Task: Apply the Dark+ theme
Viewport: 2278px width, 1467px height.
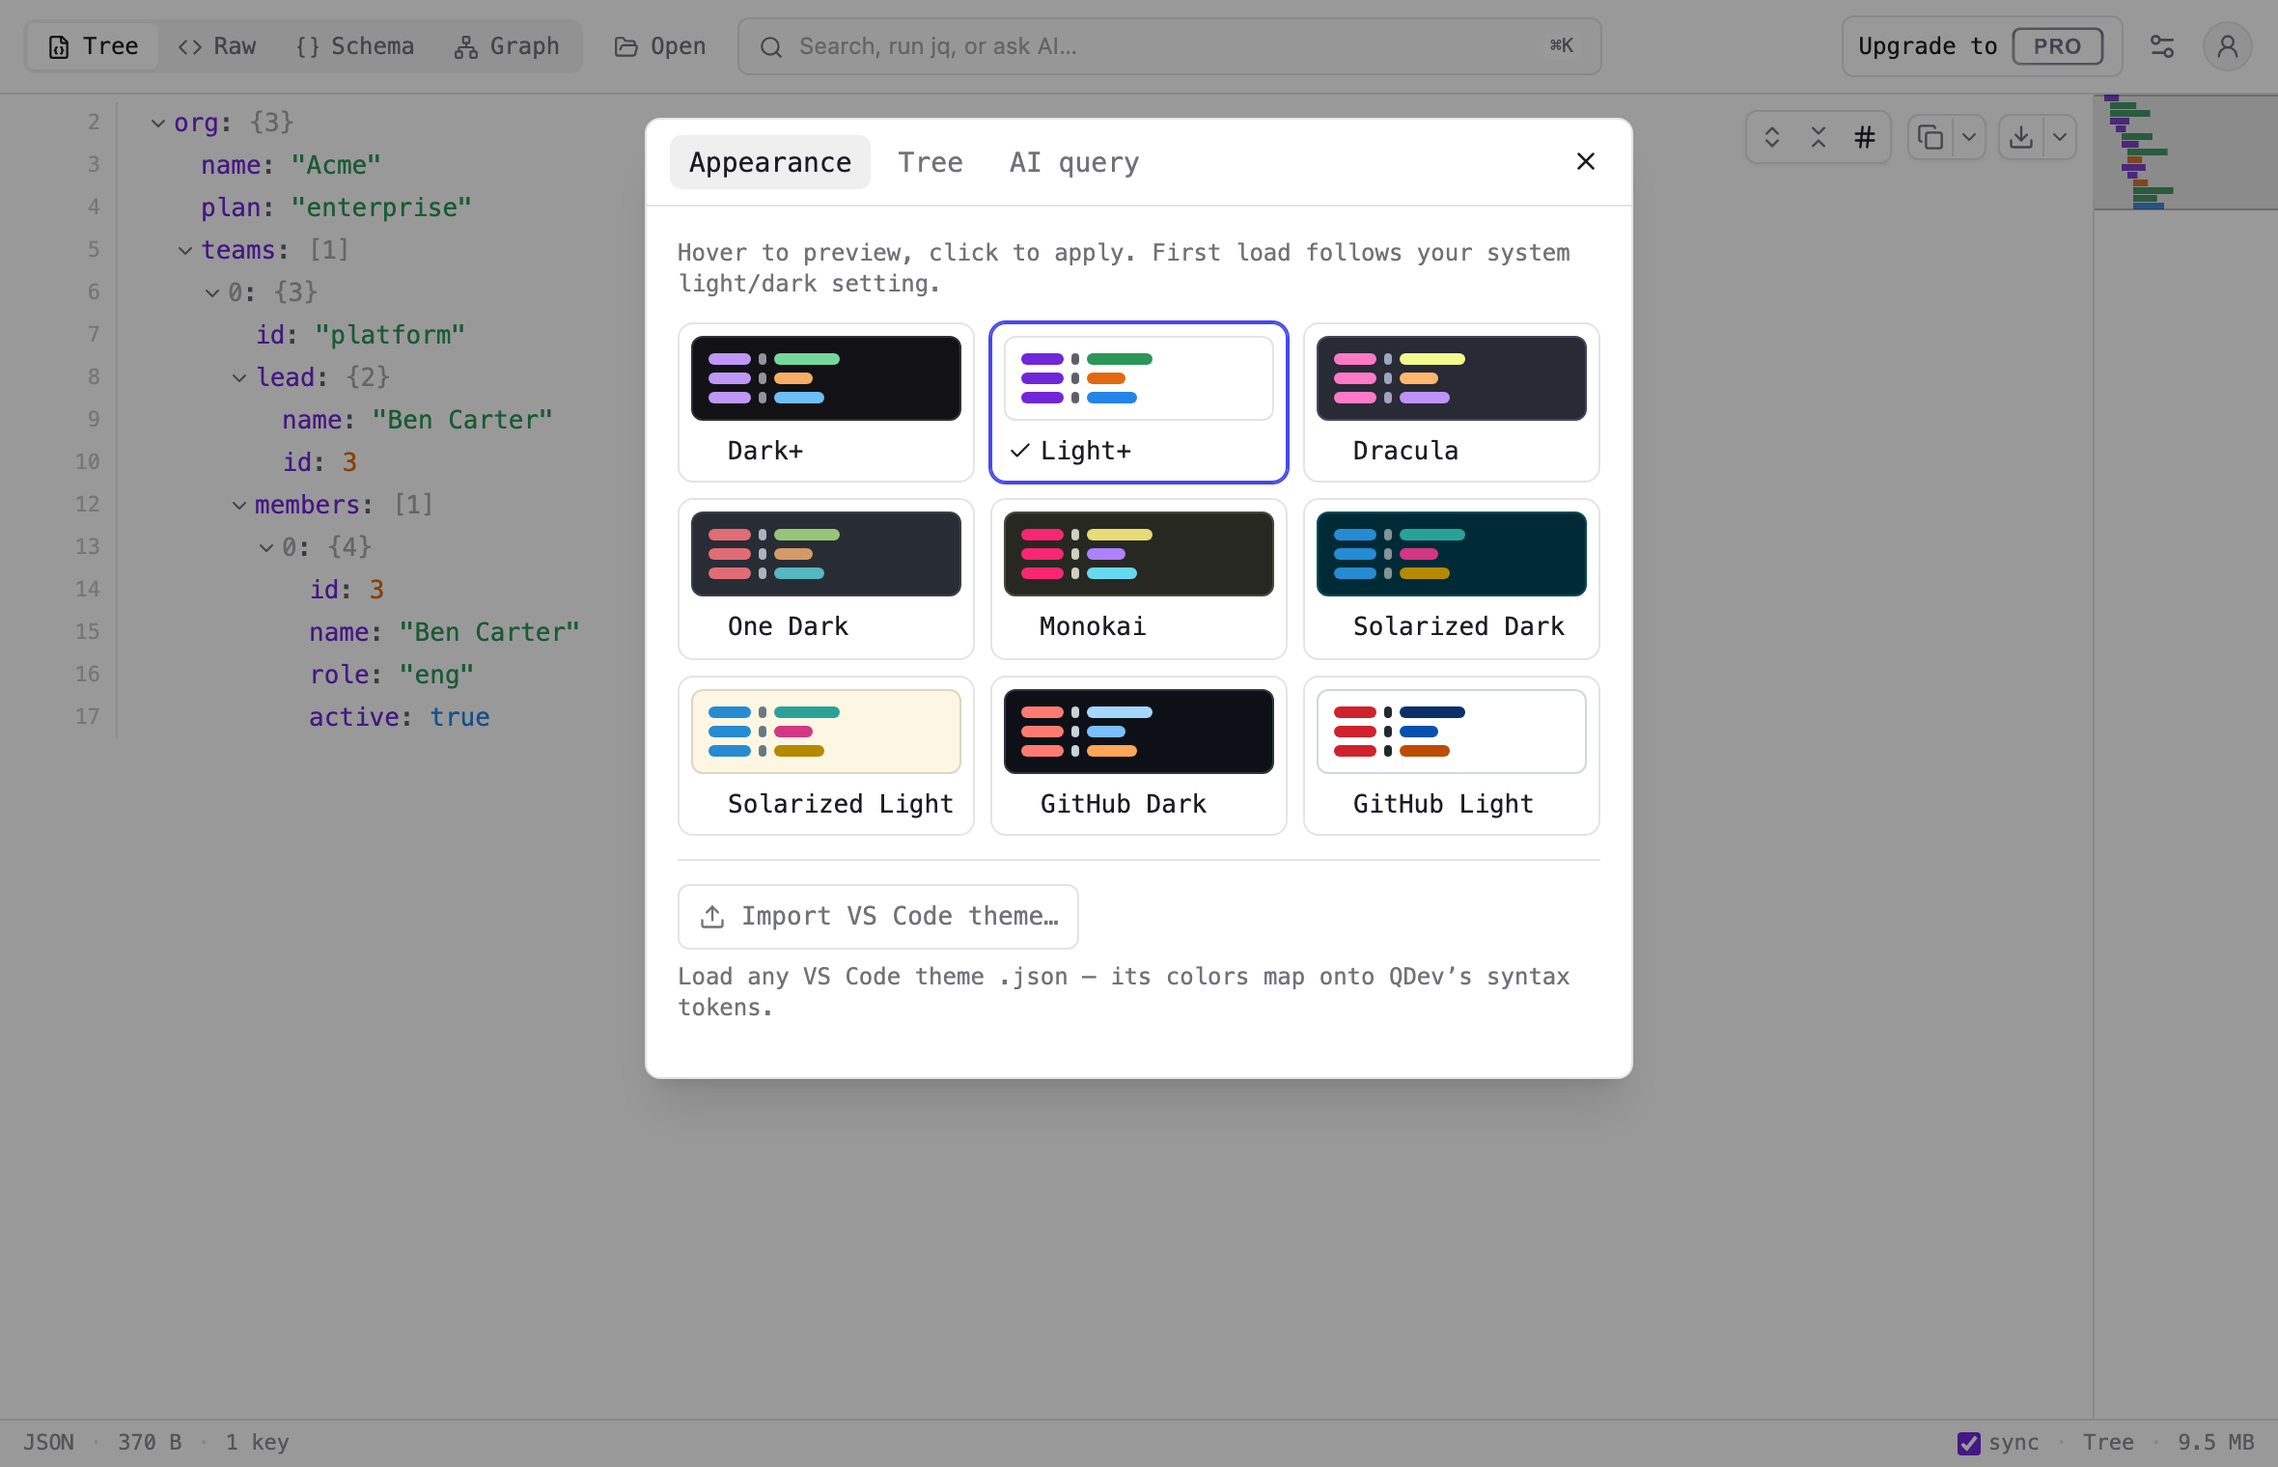Action: tap(825, 402)
